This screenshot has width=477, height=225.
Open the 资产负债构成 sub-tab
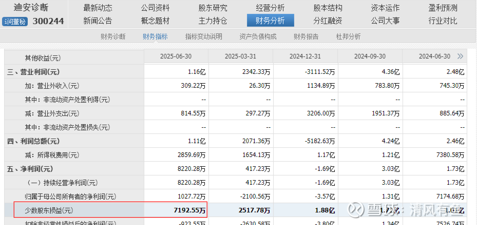[258, 37]
